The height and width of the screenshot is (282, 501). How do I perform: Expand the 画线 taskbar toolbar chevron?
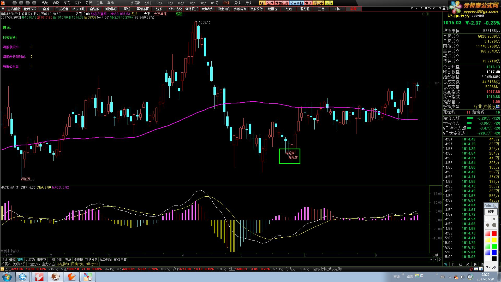403,274
